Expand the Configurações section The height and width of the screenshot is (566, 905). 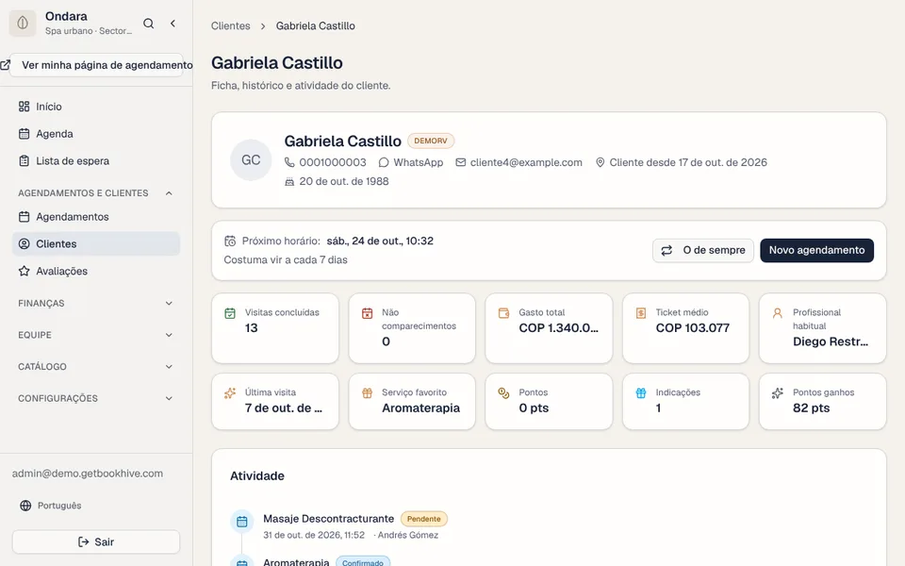coord(96,398)
